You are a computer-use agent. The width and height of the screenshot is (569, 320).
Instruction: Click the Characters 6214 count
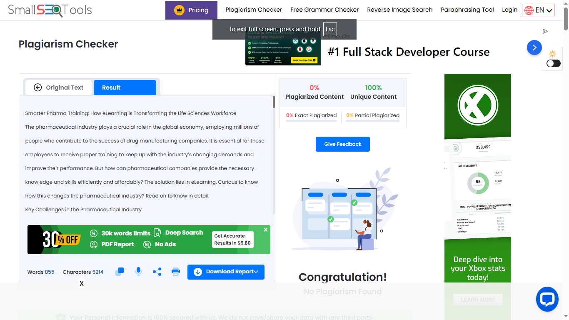pos(83,272)
